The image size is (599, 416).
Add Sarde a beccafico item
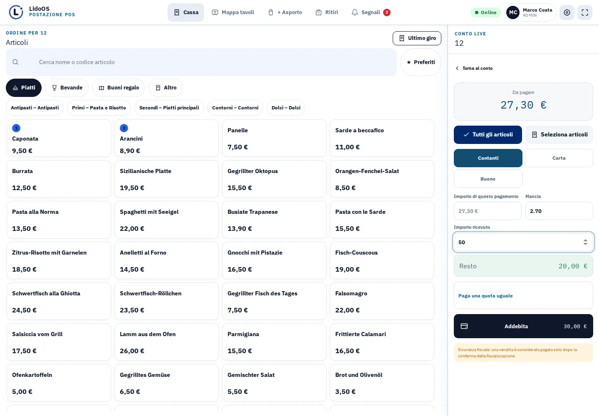(x=382, y=138)
